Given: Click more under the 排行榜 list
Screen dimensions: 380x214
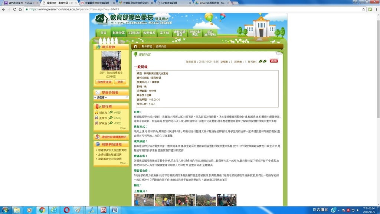Looking at the screenshot, I should point(123,128).
